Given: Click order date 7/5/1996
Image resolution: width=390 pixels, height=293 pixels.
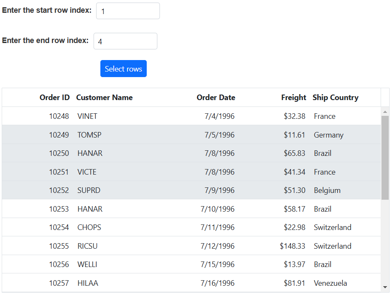Looking at the screenshot, I should pyautogui.click(x=219, y=135).
